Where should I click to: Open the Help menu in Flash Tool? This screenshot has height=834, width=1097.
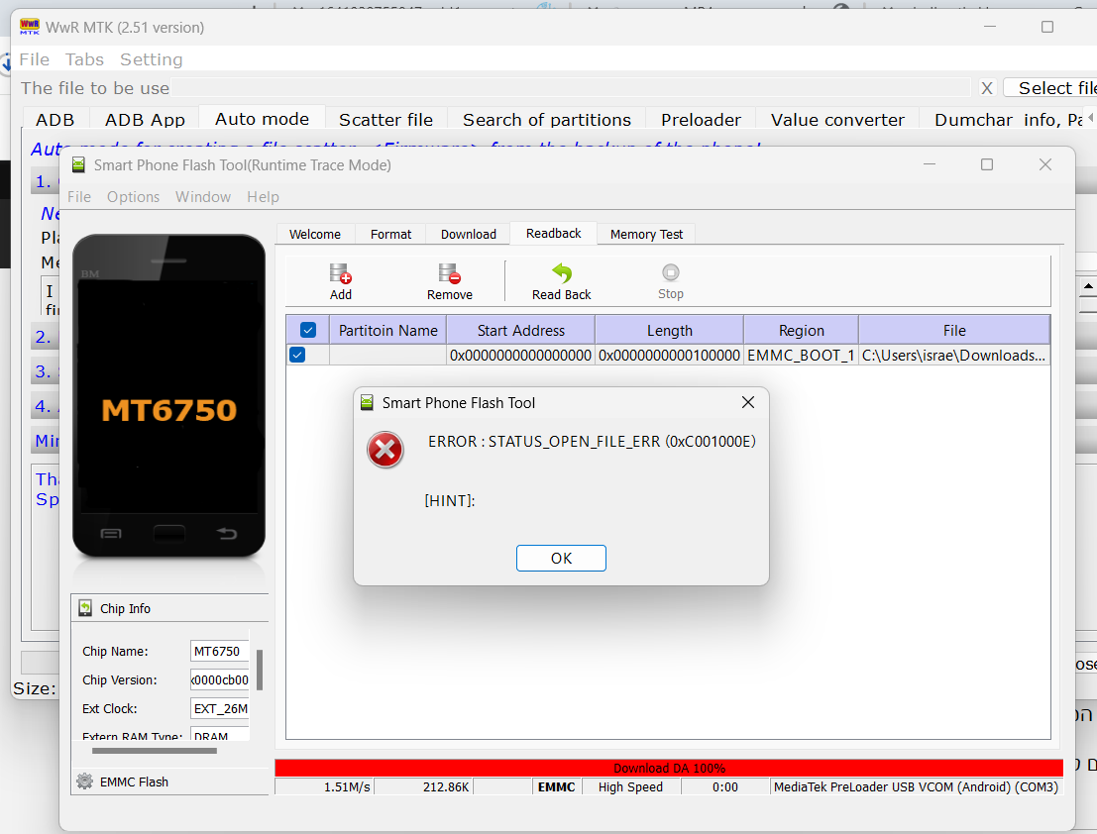point(263,197)
